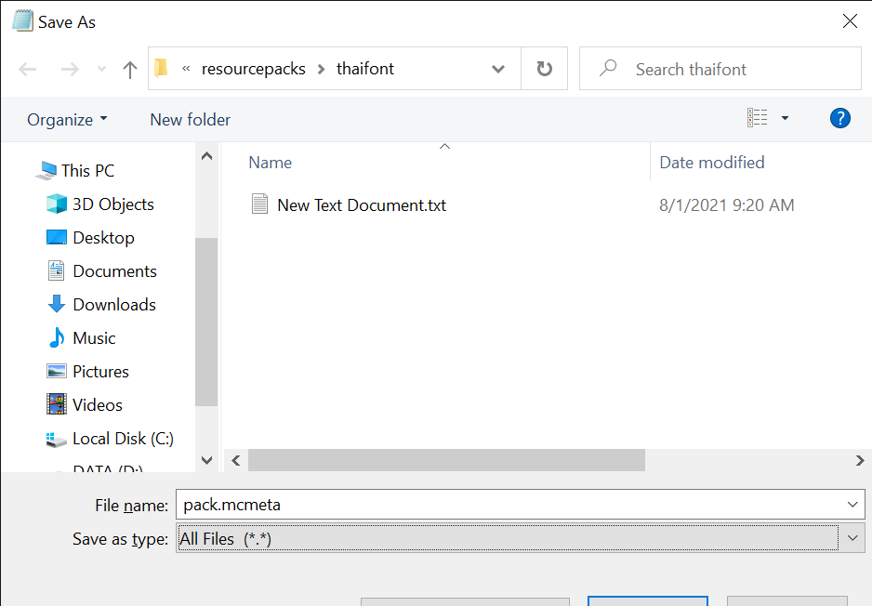This screenshot has height=606, width=872.
Task: Click the navigation pane vertical scrollbar thumb
Action: coord(206,323)
